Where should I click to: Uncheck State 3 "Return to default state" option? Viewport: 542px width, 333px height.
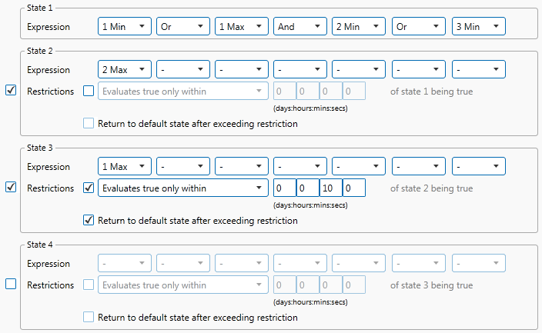click(89, 221)
